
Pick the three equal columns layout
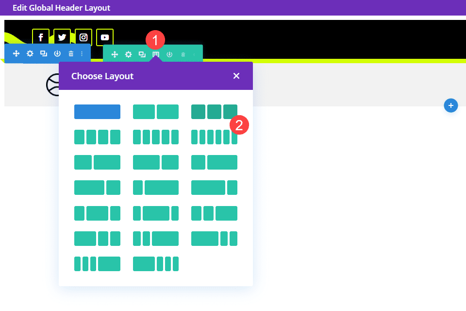tap(214, 112)
